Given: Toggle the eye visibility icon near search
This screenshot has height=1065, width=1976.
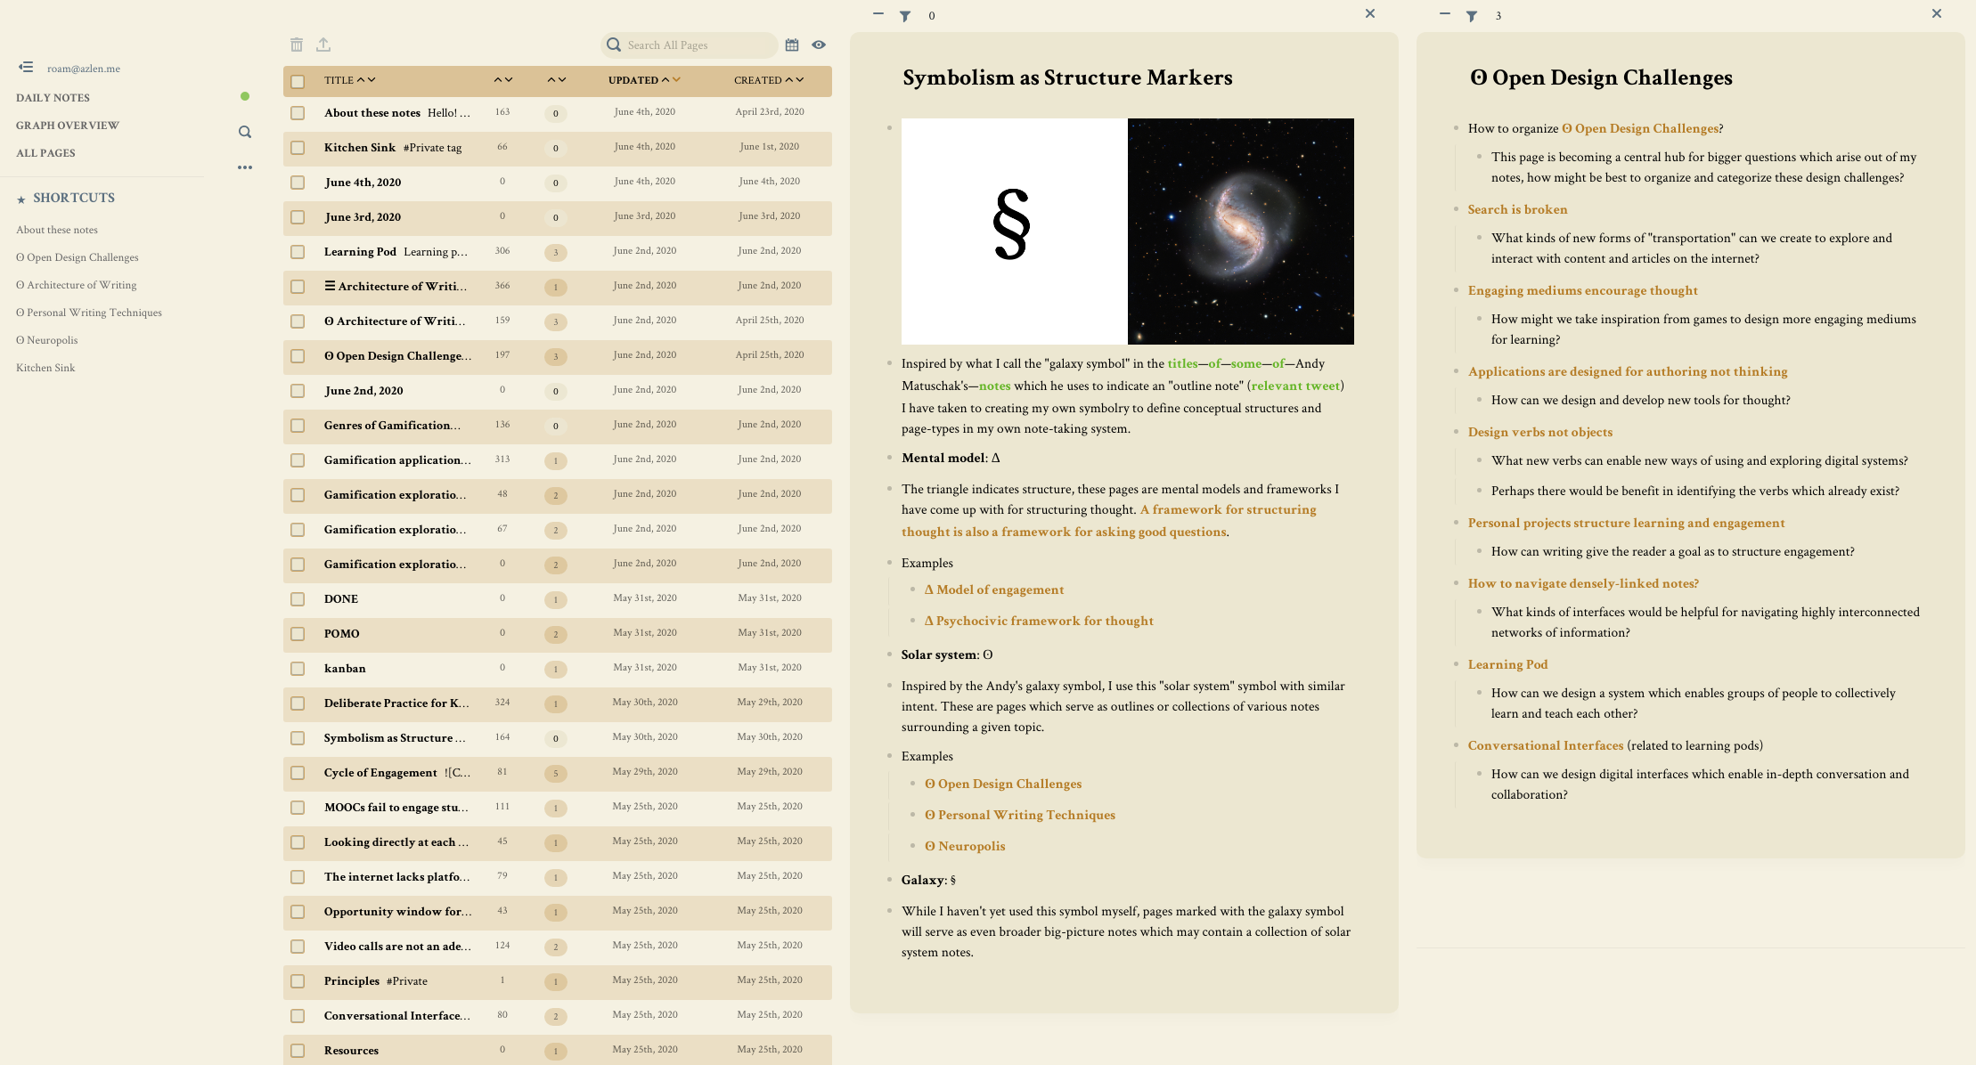Looking at the screenshot, I should click(819, 45).
